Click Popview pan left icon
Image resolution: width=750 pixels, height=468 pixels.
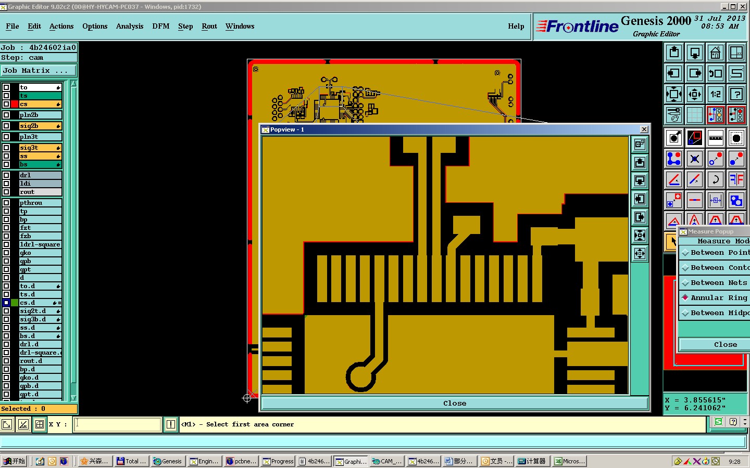tap(640, 199)
